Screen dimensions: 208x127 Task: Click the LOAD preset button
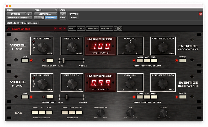point(72,29)
